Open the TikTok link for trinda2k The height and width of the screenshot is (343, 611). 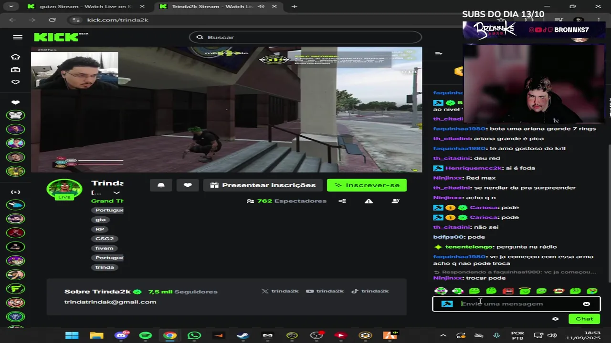coord(370,291)
